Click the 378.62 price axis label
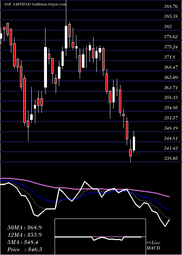Viewport: 182px width, 255px height. coord(171,37)
